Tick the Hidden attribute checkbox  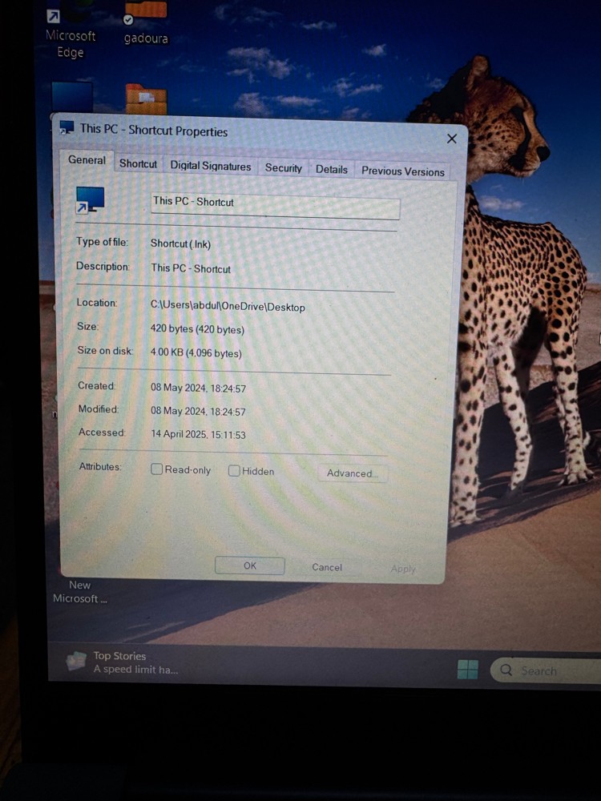(x=233, y=470)
